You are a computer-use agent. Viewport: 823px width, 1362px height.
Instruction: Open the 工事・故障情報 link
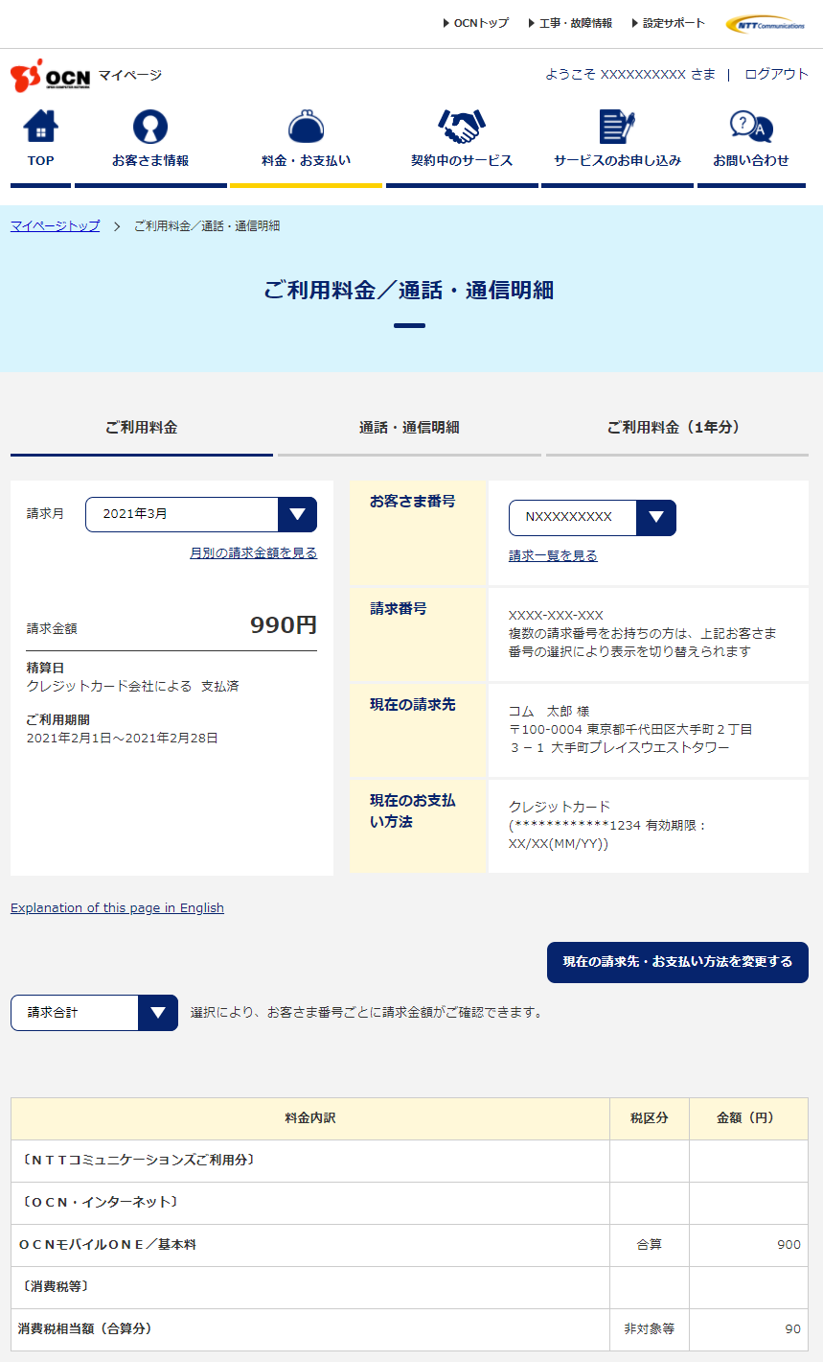point(570,23)
